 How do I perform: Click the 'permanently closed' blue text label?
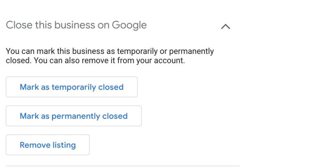pos(89,116)
